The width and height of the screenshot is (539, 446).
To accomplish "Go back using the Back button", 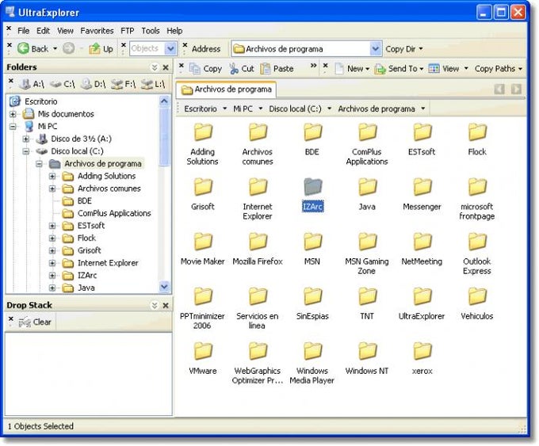I will pyautogui.click(x=33, y=49).
